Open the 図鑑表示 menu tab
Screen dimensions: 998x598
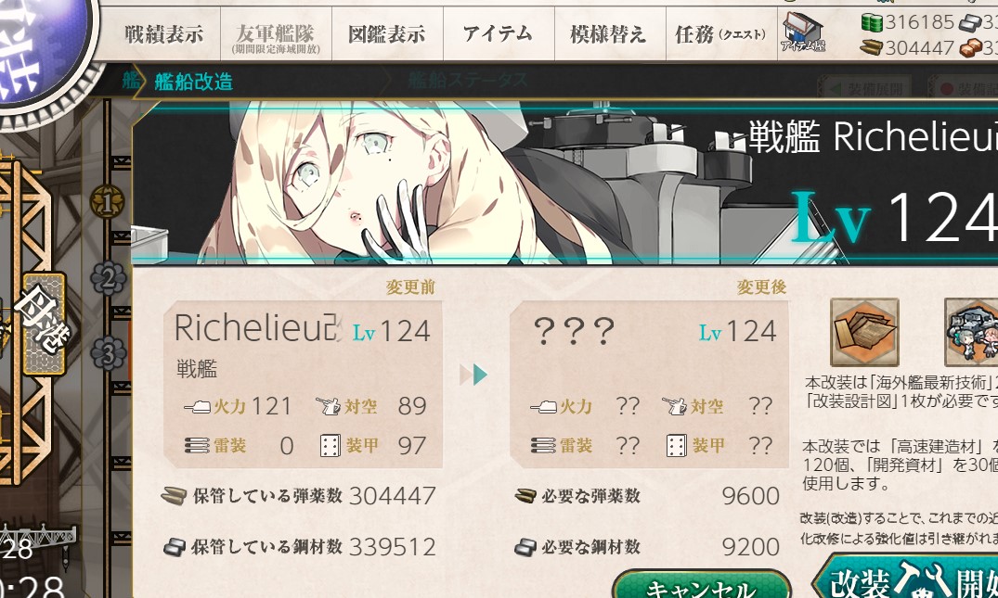tap(387, 33)
